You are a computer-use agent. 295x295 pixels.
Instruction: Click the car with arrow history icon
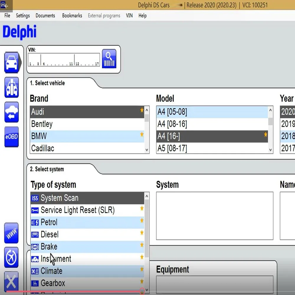tap(11, 112)
